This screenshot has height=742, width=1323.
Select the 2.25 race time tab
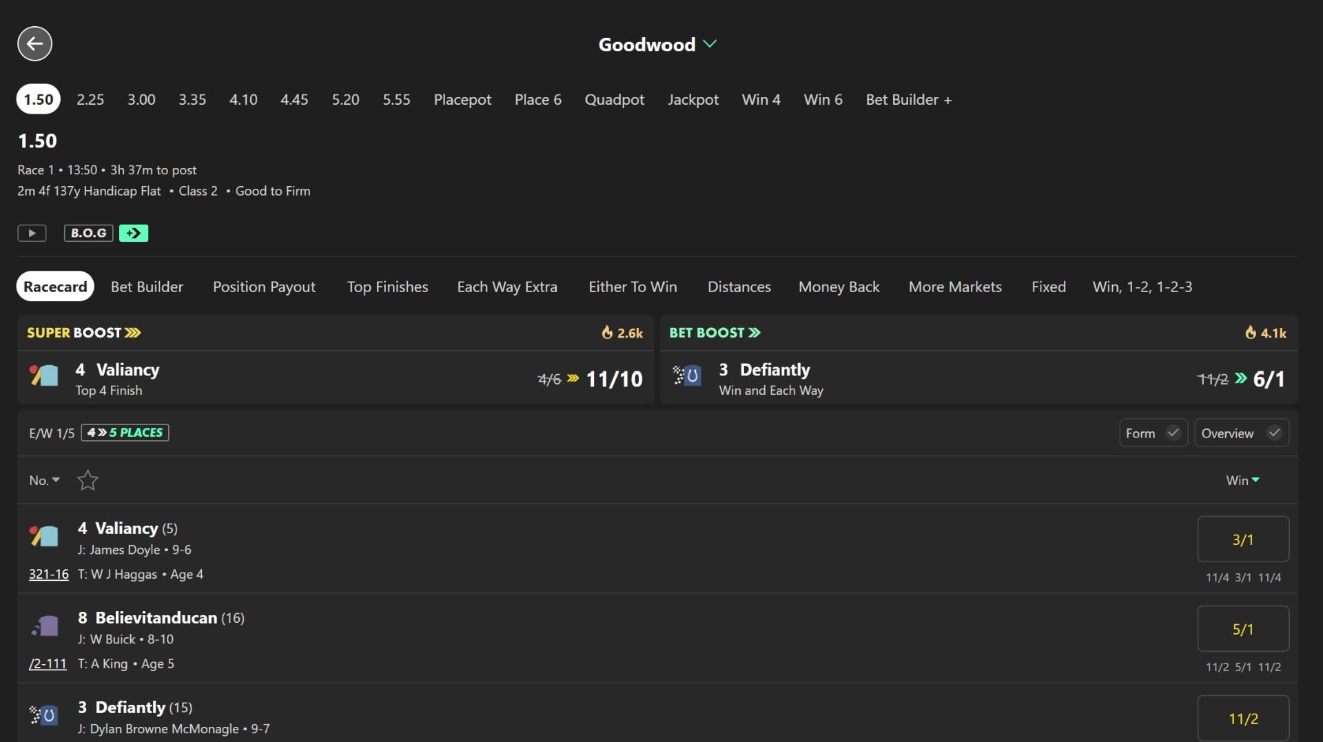[90, 100]
